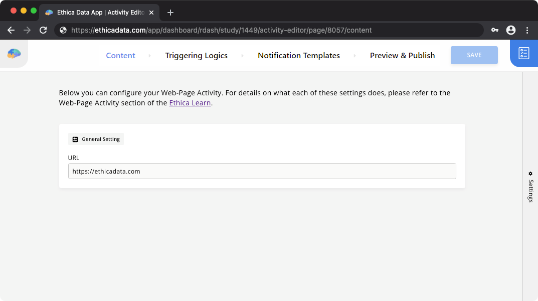Go back with browser back arrow

pyautogui.click(x=11, y=30)
